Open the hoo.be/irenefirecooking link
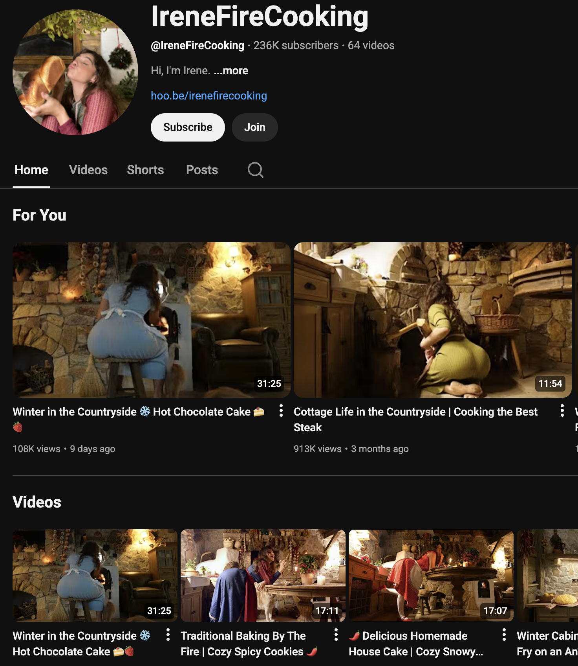 209,96
